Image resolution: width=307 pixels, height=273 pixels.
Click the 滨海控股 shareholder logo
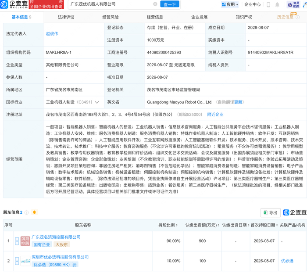point(25,241)
